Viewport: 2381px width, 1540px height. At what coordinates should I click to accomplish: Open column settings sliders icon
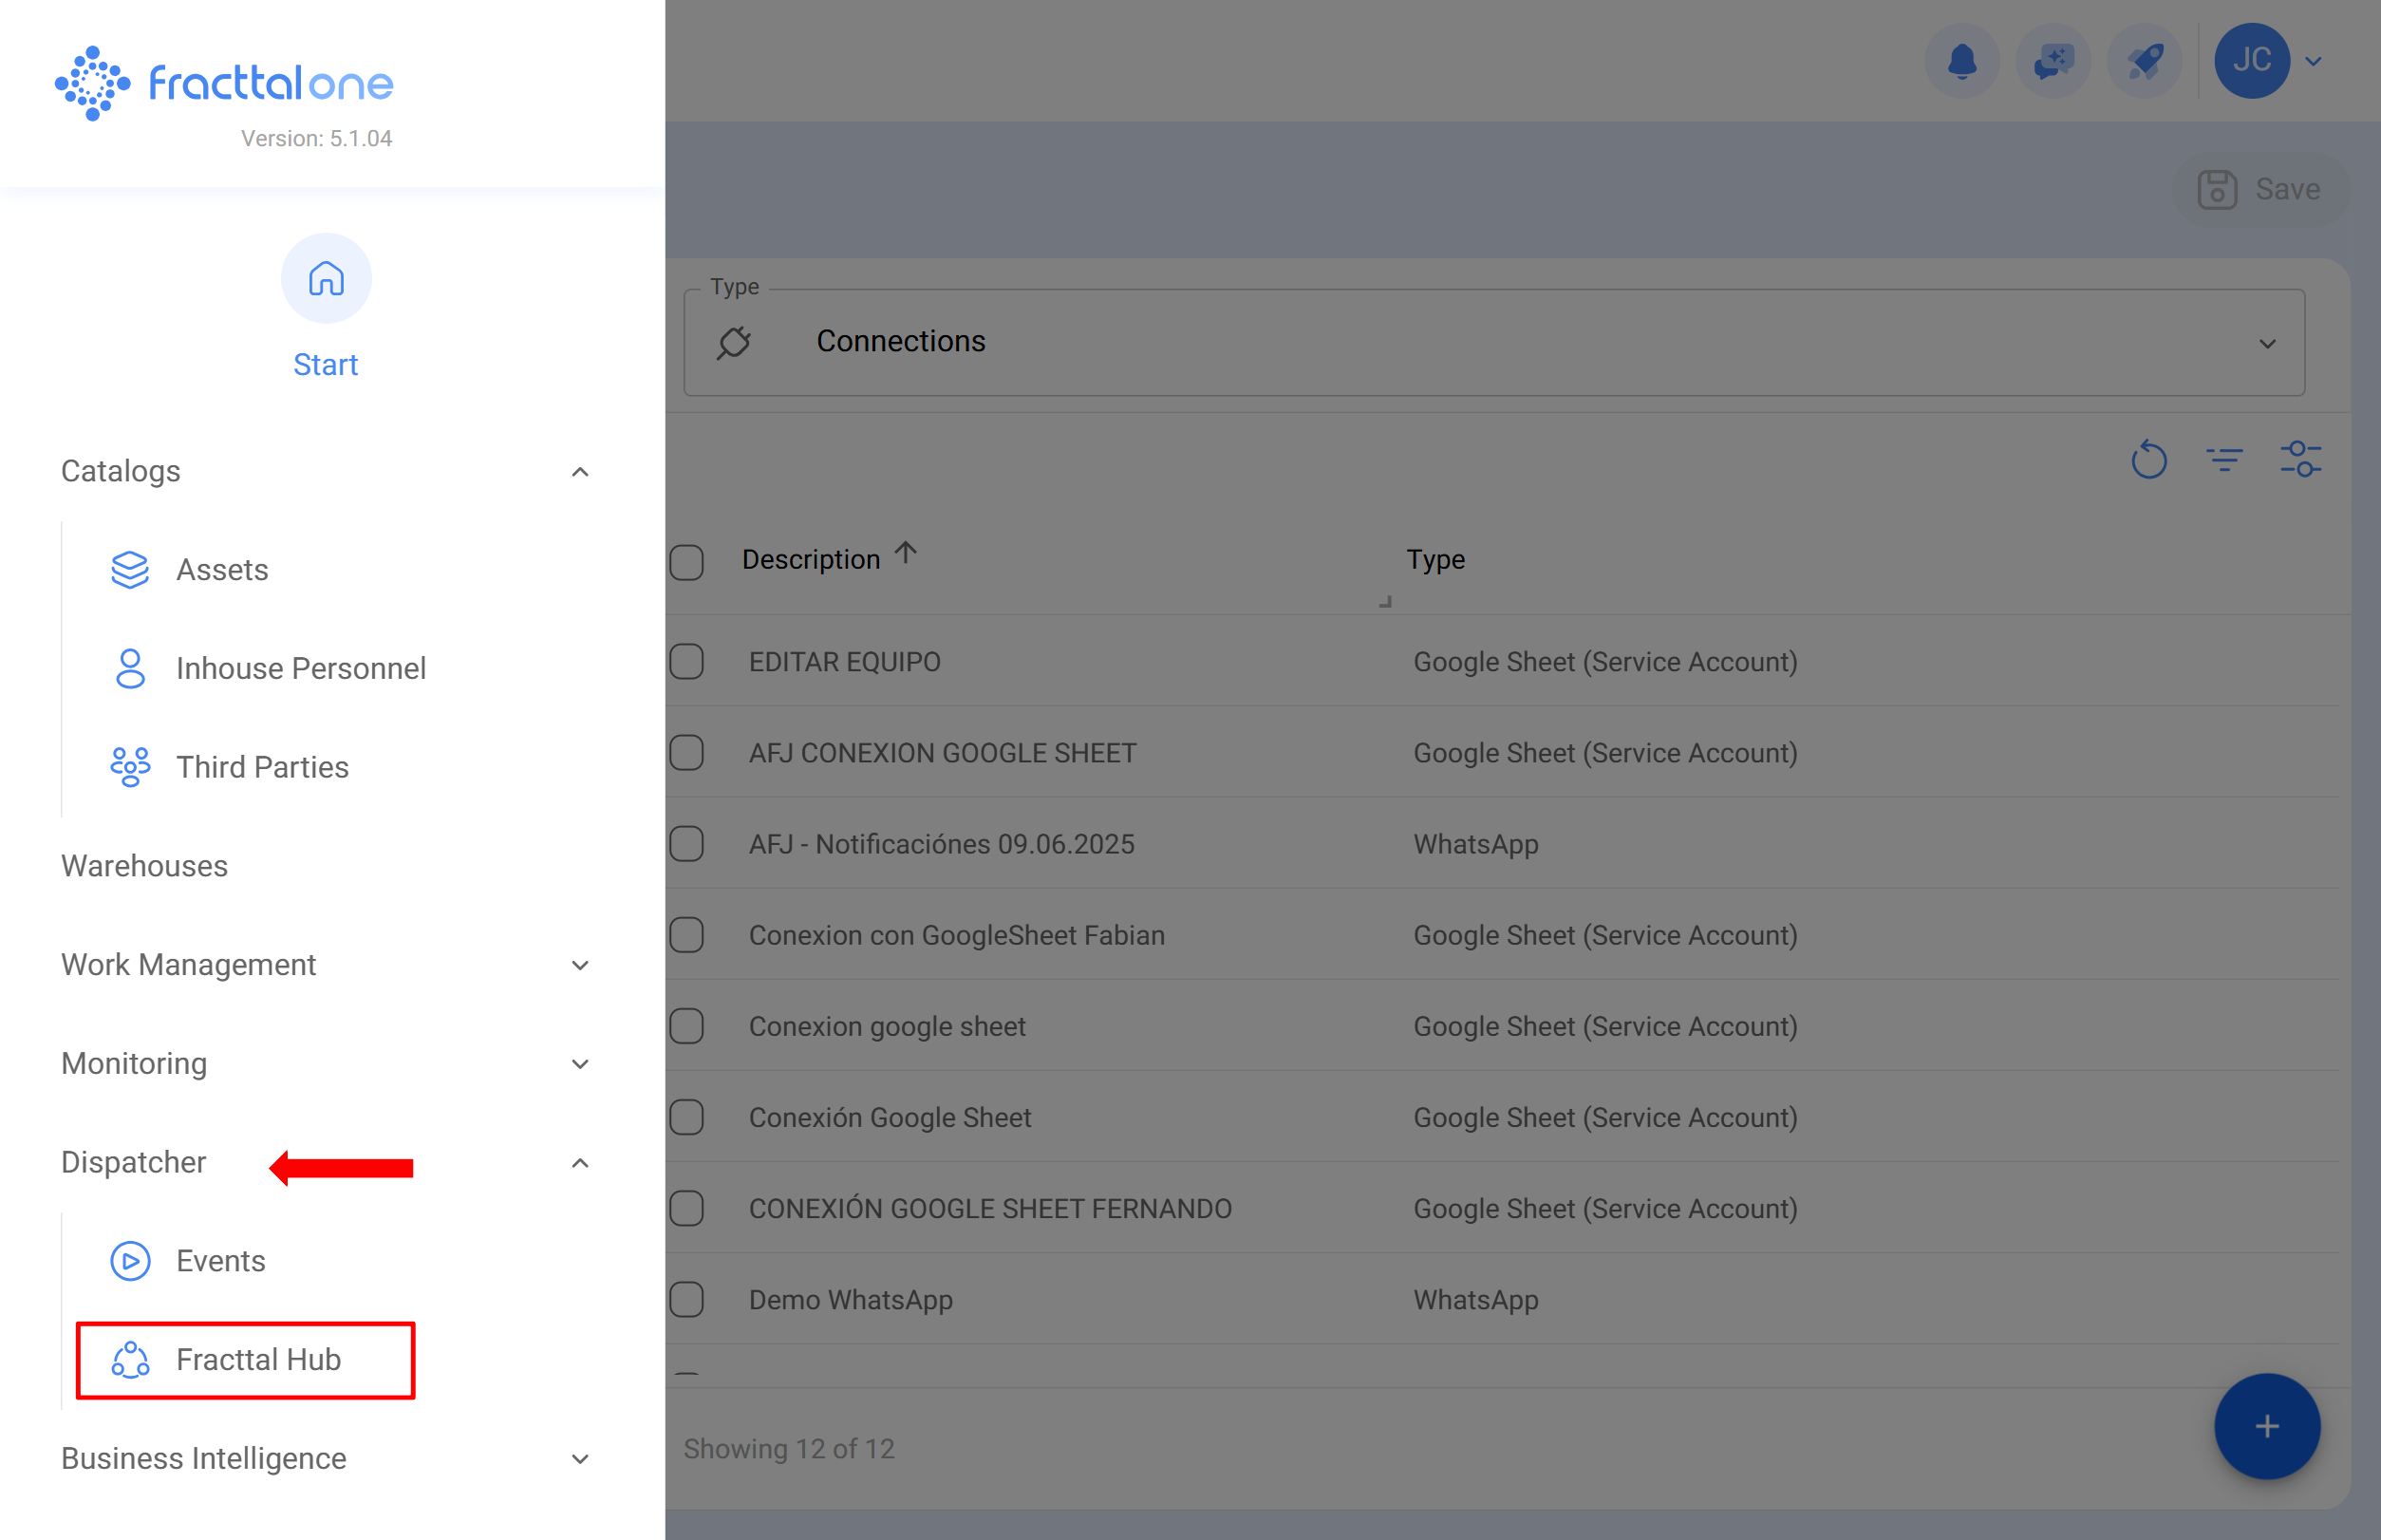[2300, 460]
